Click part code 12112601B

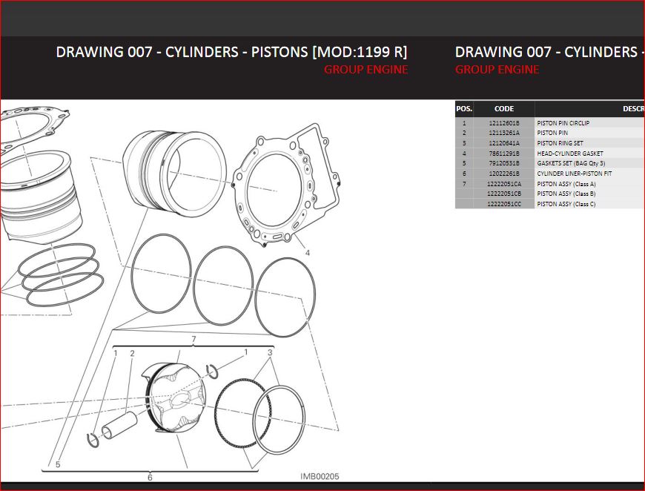click(x=503, y=123)
